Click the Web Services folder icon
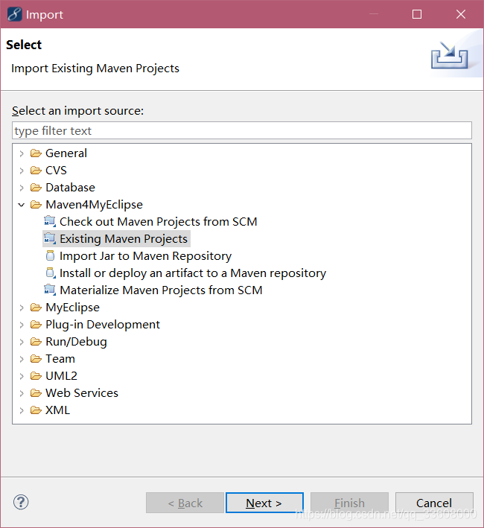 point(36,393)
